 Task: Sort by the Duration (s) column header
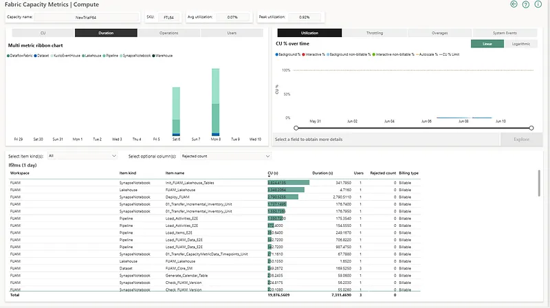322,173
